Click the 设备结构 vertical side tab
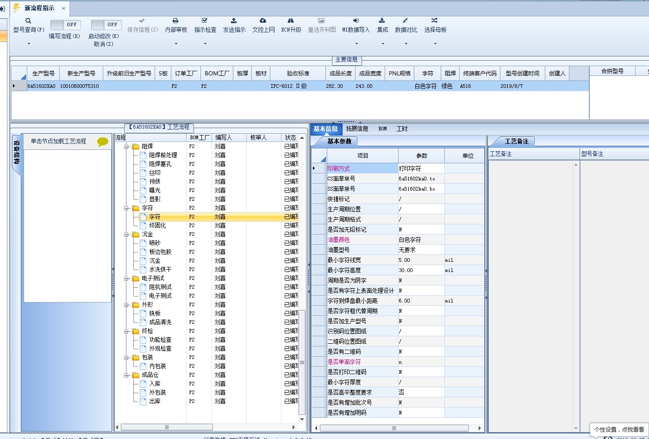This screenshot has width=649, height=439. coord(16,152)
